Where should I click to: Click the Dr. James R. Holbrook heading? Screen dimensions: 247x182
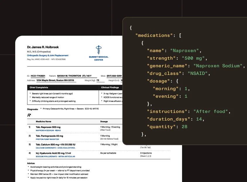click(x=43, y=47)
